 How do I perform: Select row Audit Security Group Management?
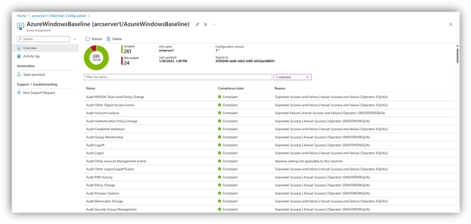click(x=269, y=209)
